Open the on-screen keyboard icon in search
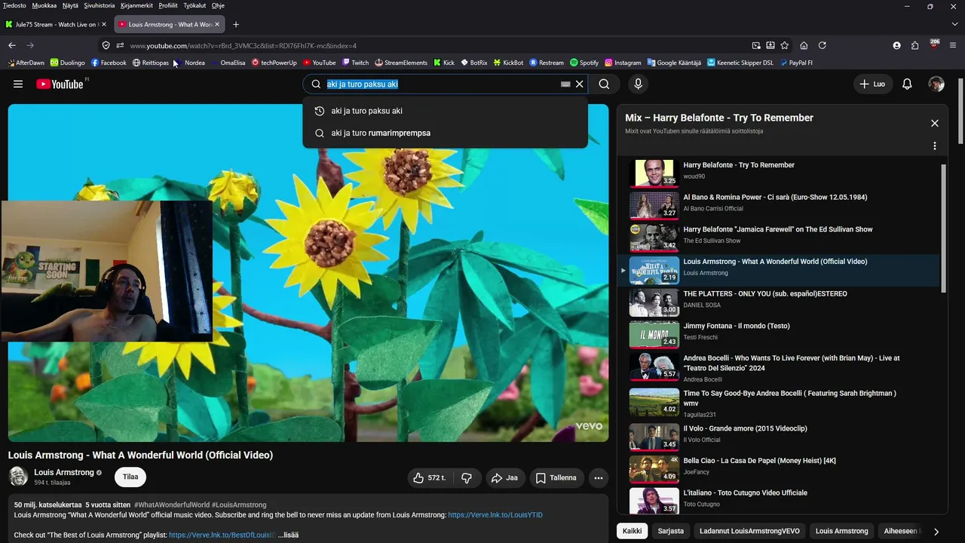The width and height of the screenshot is (965, 543). point(565,84)
